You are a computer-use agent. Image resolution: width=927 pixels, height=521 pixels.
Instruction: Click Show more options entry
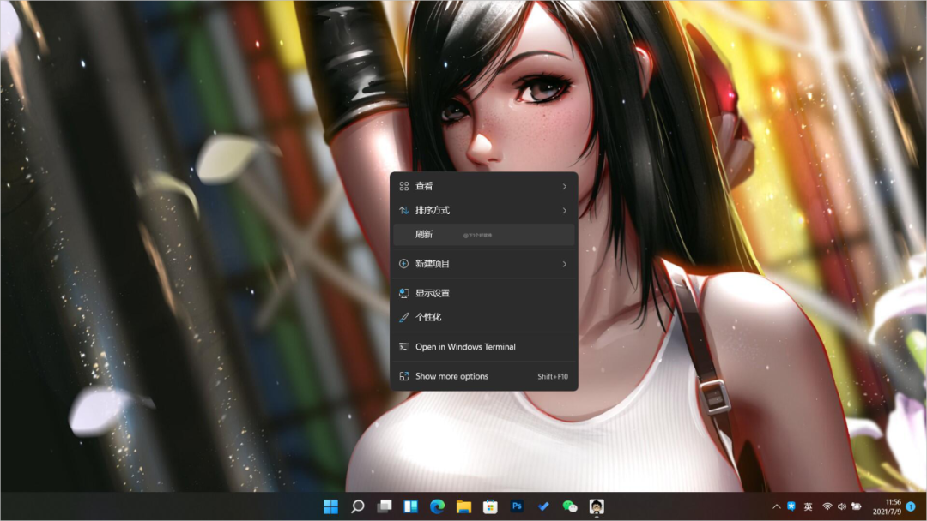(x=451, y=376)
